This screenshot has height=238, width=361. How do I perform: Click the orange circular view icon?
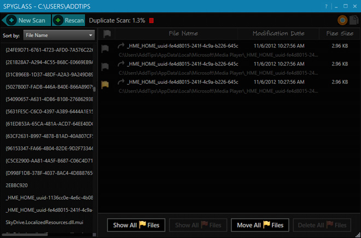pyautogui.click(x=342, y=20)
